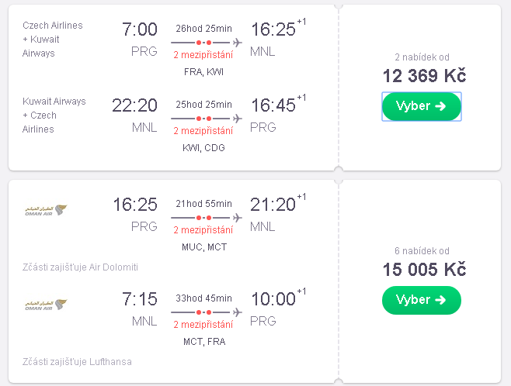The image size is (511, 386).
Task: Click airplane icon on 25hod 25min route
Action: point(238,119)
